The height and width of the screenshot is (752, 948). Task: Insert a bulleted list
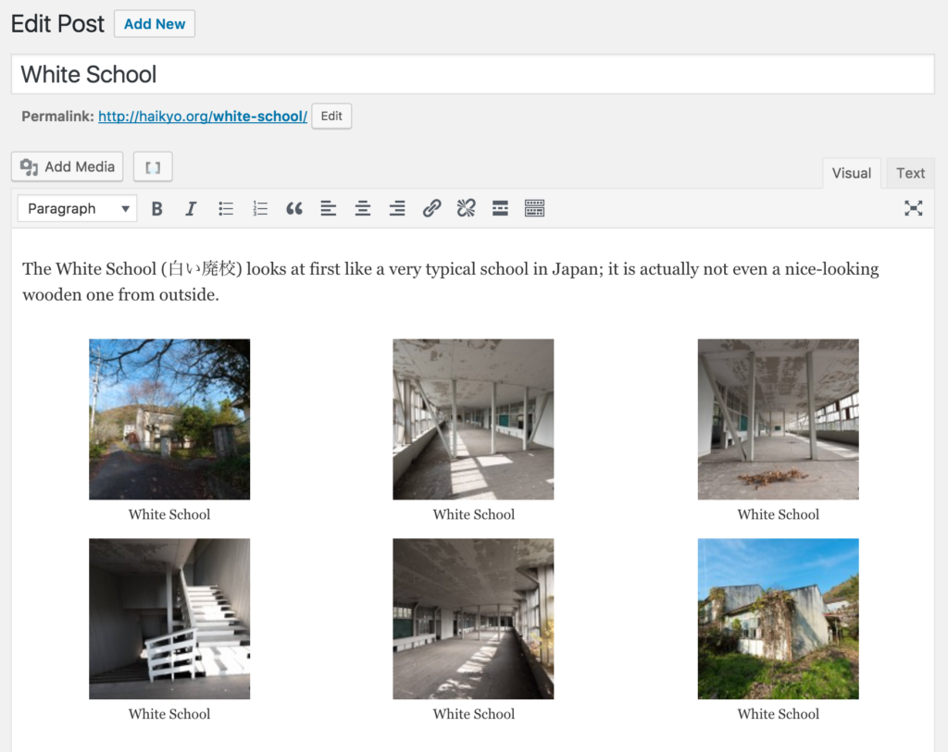(x=226, y=209)
